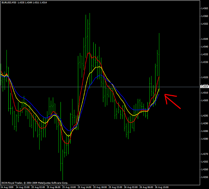Screen dimensions: 209x189
Task: Click the IKON Royal Trader copyright text
Action: pyautogui.click(x=35, y=183)
